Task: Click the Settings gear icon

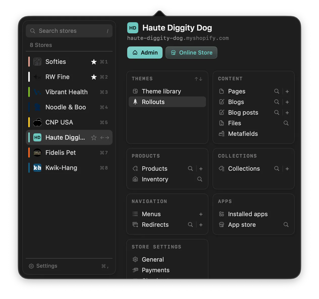Action: tap(31, 266)
